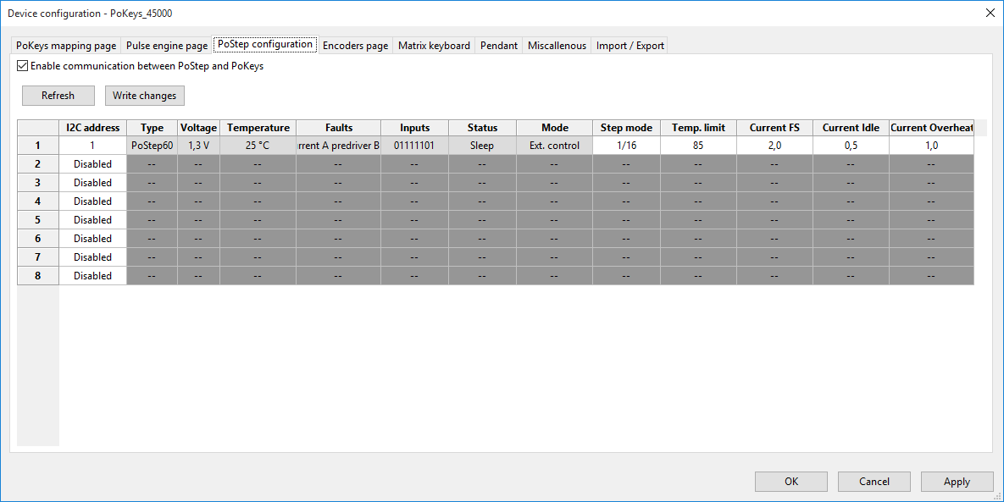Select row header number 3
The image size is (1004, 502).
(x=38, y=183)
